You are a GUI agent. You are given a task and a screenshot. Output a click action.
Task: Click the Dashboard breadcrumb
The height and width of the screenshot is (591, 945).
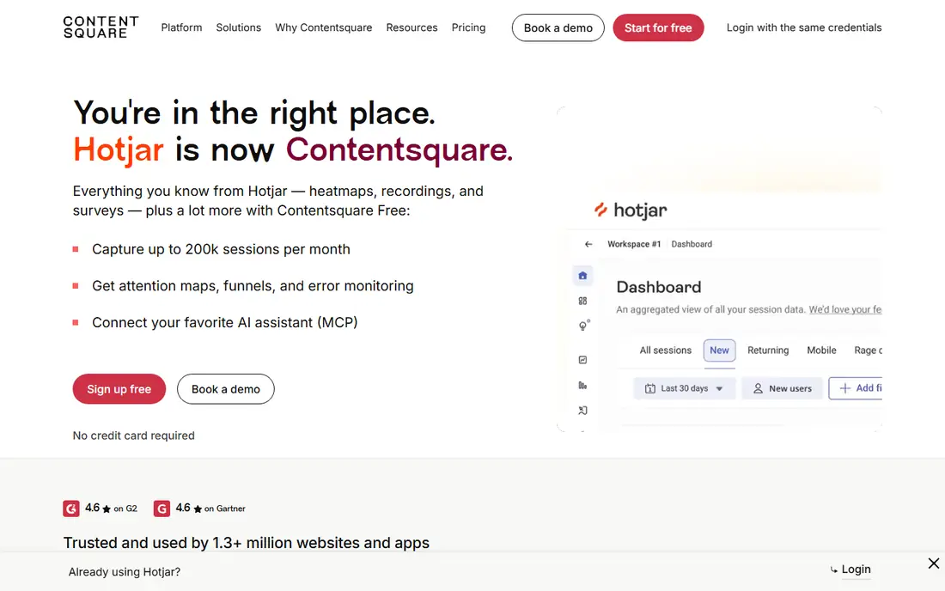tap(692, 244)
